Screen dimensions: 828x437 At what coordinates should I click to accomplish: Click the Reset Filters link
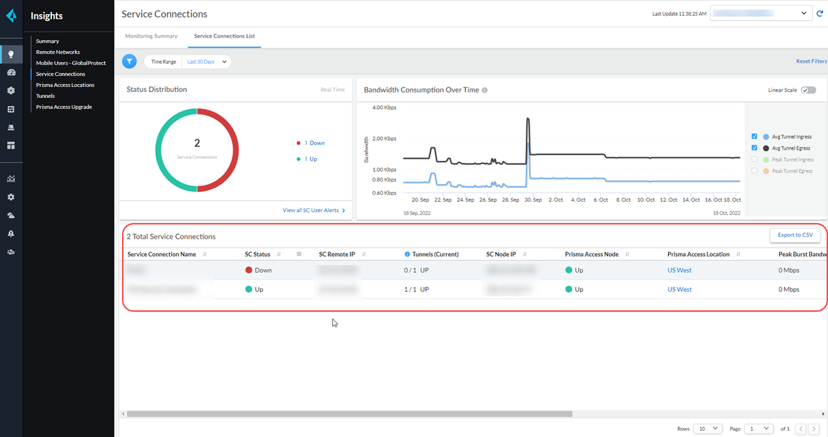[x=811, y=61]
